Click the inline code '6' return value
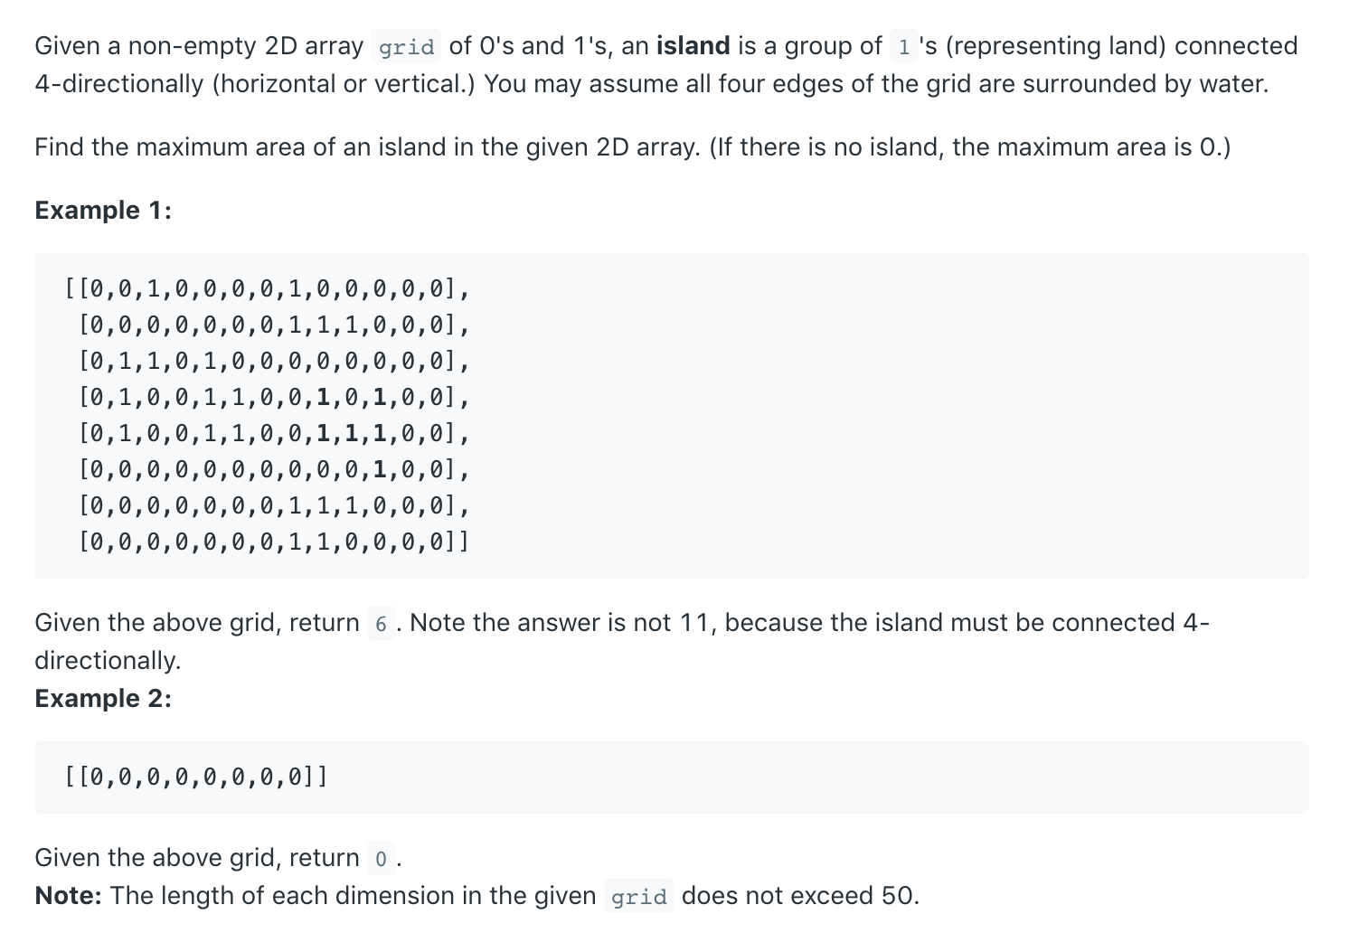Viewport: 1349px width, 933px height. (x=381, y=624)
